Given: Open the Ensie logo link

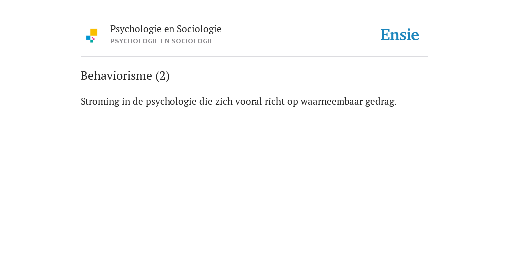Looking at the screenshot, I should point(400,35).
